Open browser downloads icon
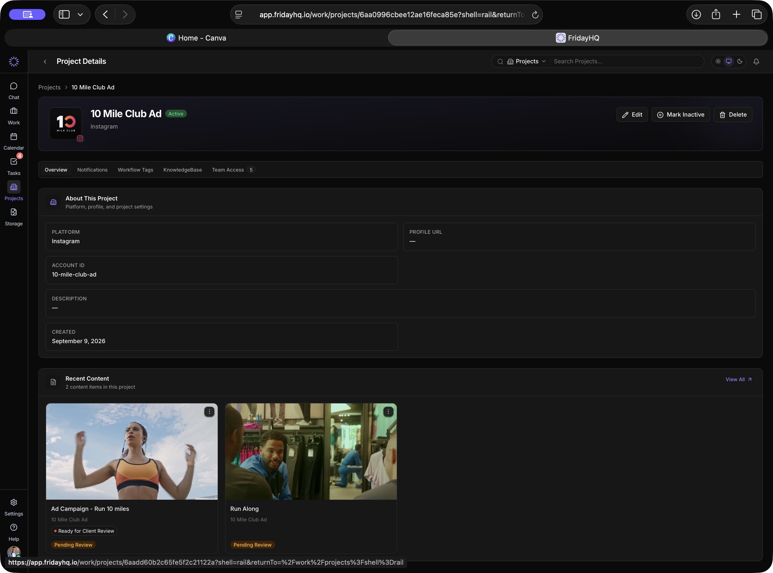 coord(696,14)
